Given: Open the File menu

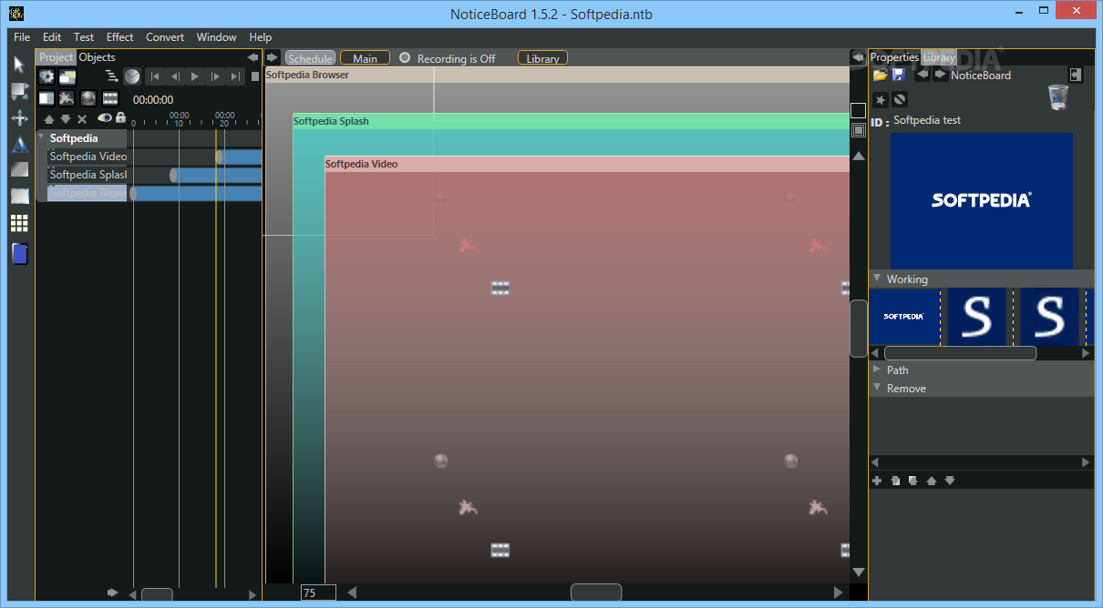Looking at the screenshot, I should pos(22,37).
